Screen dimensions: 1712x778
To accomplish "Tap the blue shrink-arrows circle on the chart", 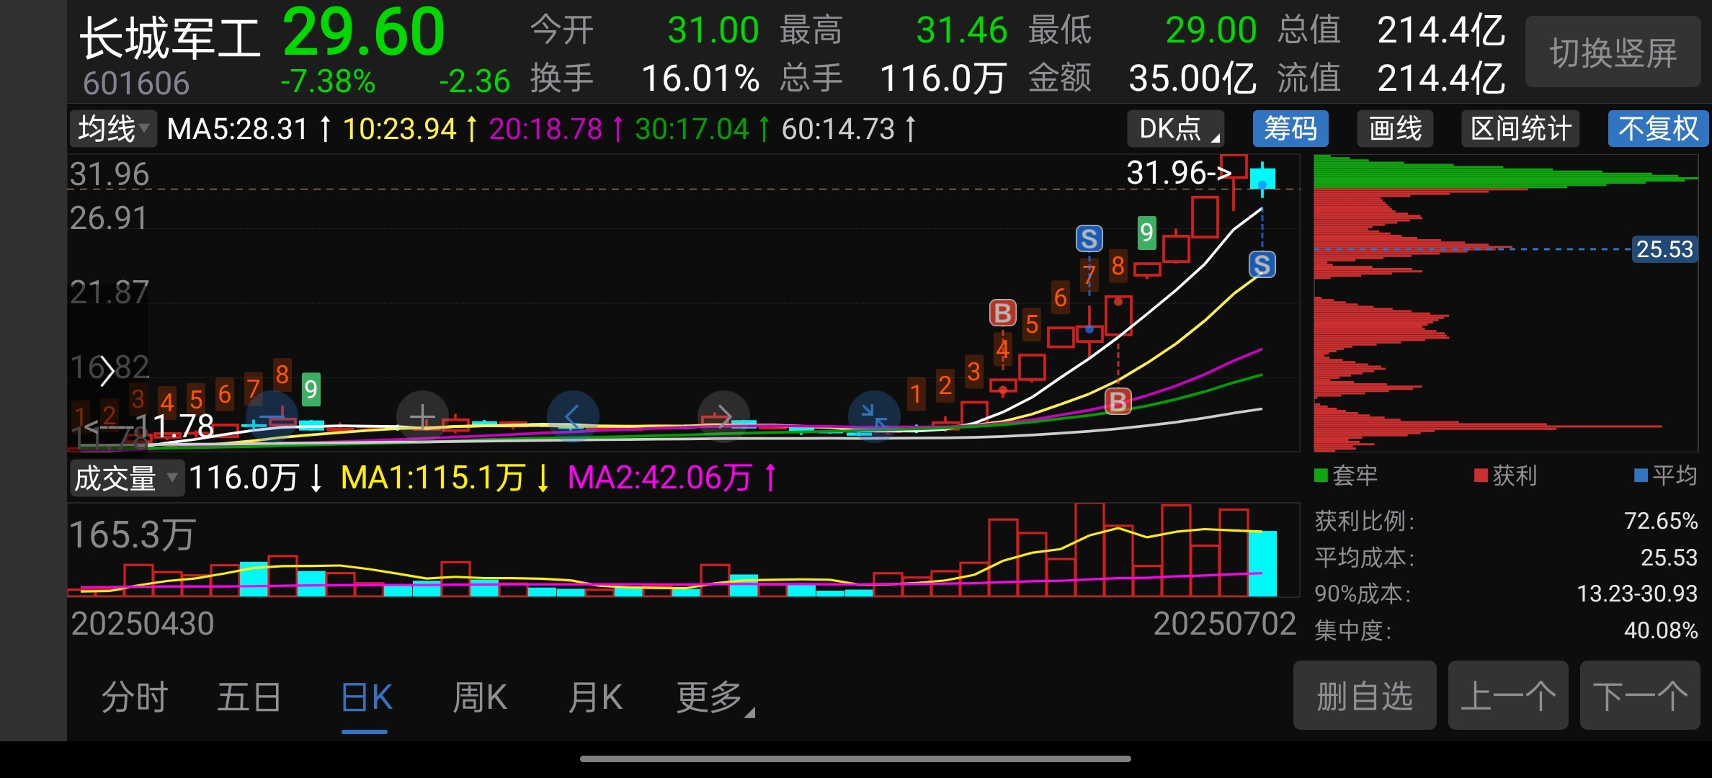I will pos(875,416).
